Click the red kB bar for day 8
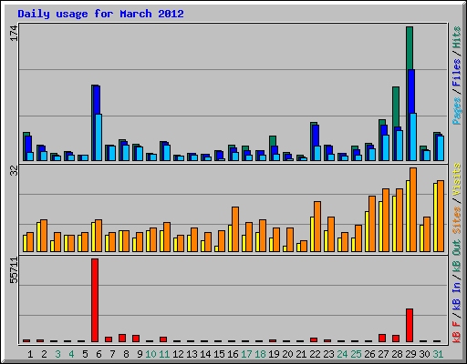This screenshot has width=467, height=364. (122, 338)
